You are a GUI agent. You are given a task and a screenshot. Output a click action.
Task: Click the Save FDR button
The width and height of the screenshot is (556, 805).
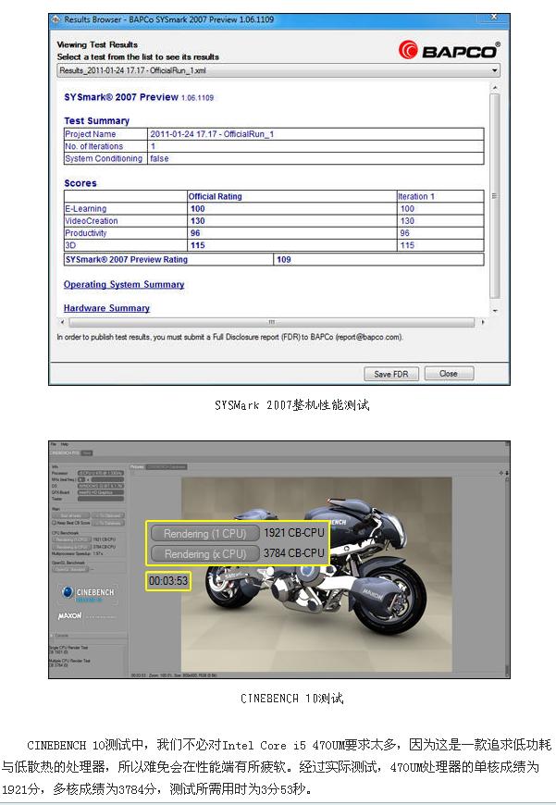(x=391, y=374)
